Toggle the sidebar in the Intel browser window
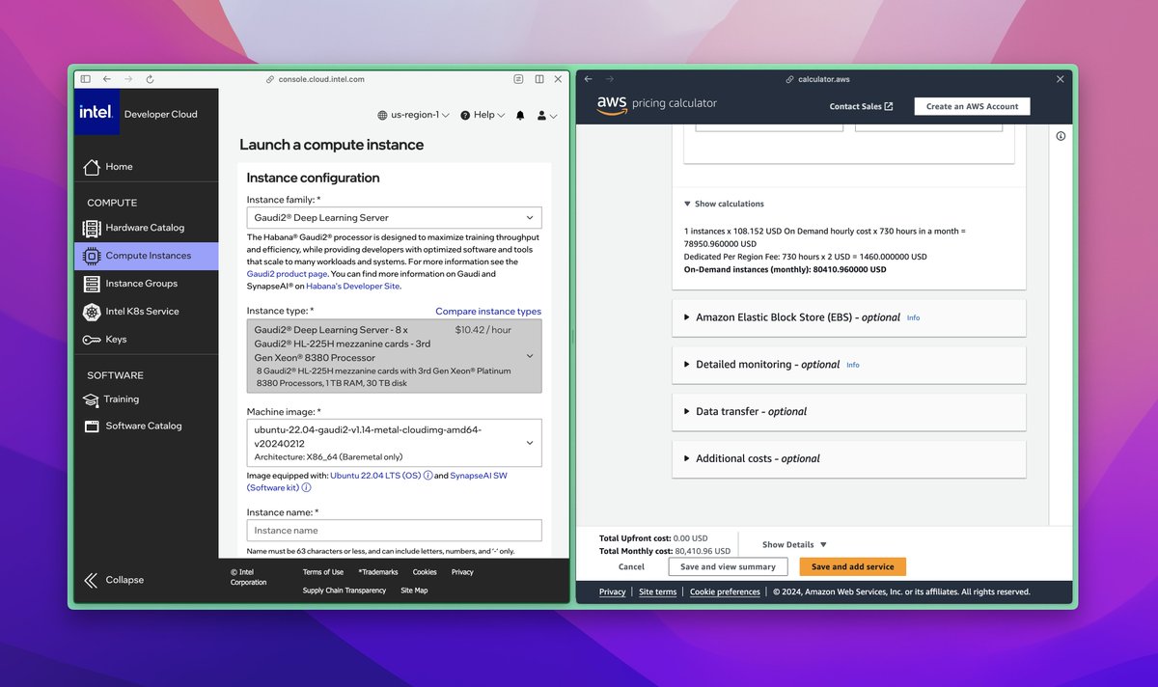This screenshot has height=687, width=1158. (x=85, y=79)
